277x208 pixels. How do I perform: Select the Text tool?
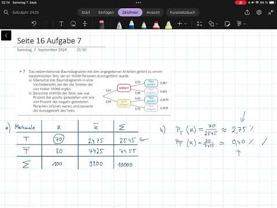pyautogui.click(x=61, y=24)
